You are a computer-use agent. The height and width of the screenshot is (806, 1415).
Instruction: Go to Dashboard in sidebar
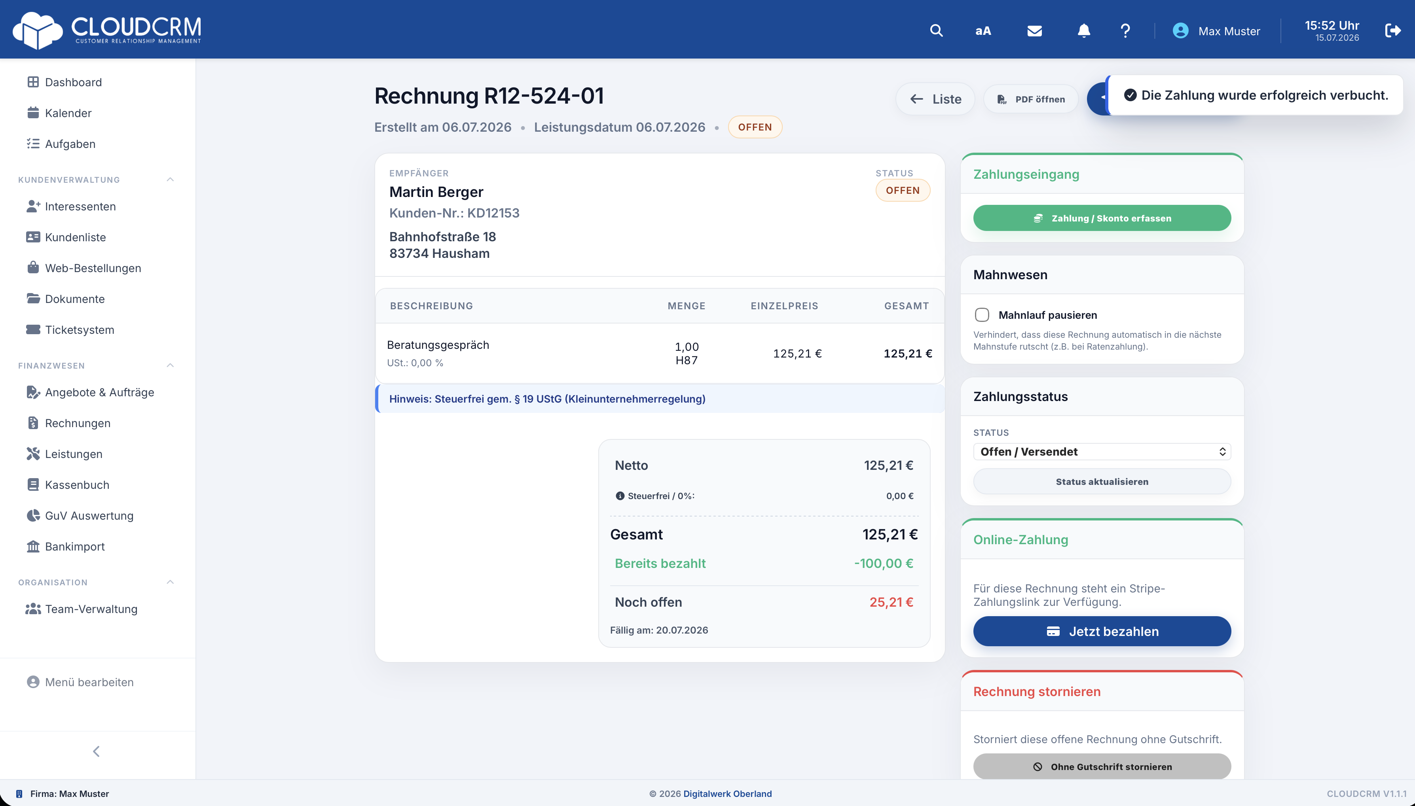point(73,82)
